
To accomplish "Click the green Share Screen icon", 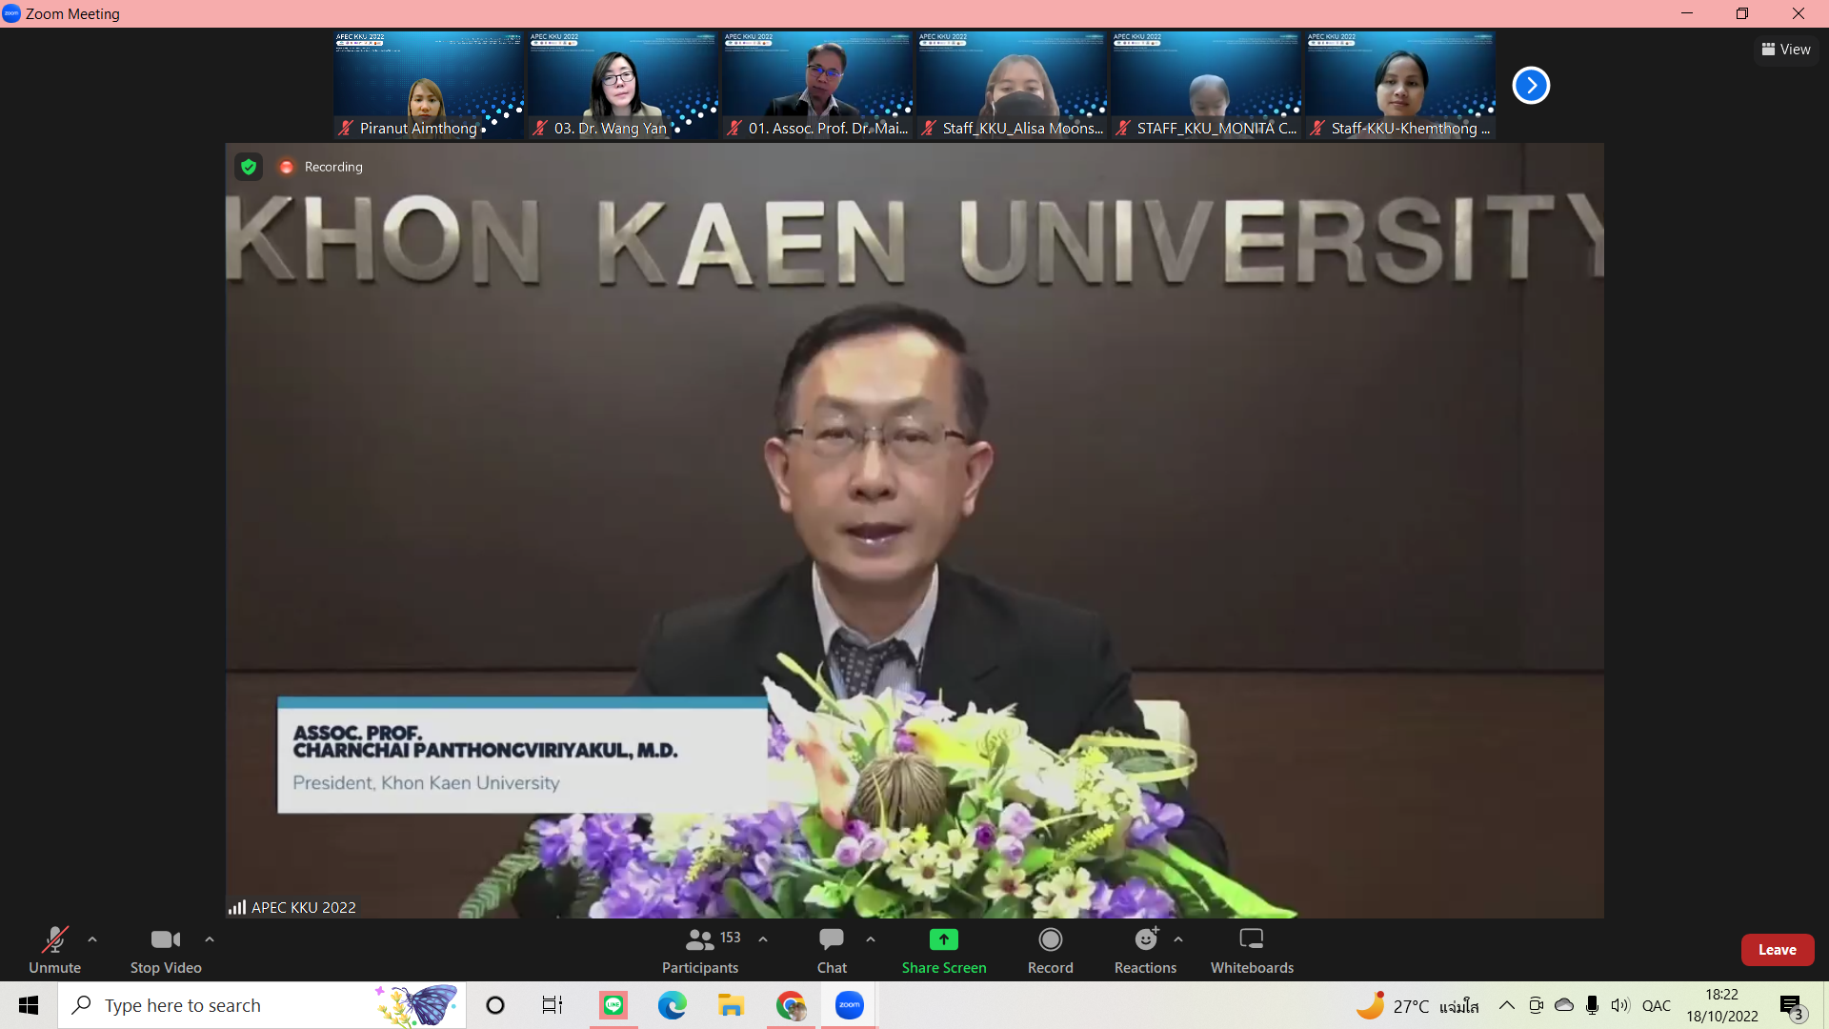I will click(x=943, y=939).
